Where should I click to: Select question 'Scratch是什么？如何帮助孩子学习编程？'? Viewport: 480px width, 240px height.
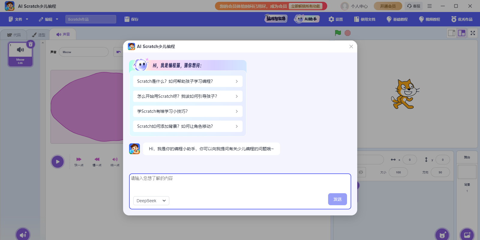[188, 81]
